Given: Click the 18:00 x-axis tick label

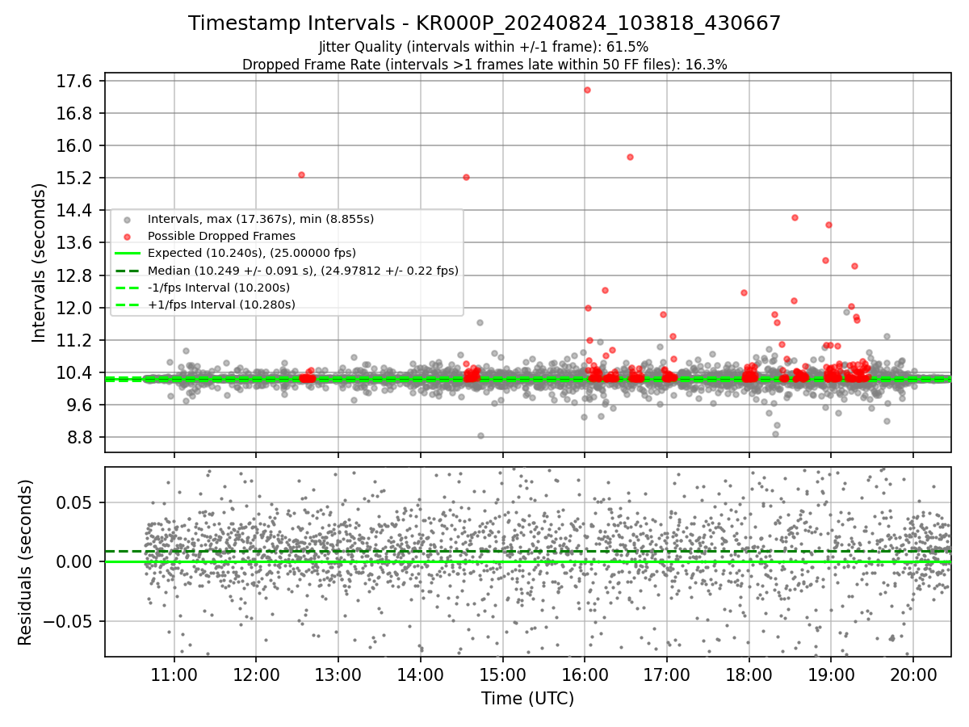Looking at the screenshot, I should click(x=749, y=675).
